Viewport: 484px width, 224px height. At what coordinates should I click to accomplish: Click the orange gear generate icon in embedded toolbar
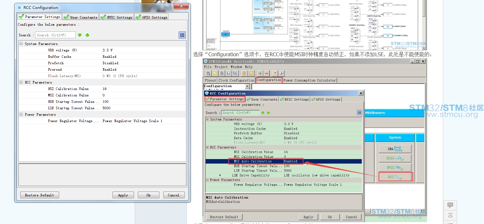coord(244,73)
